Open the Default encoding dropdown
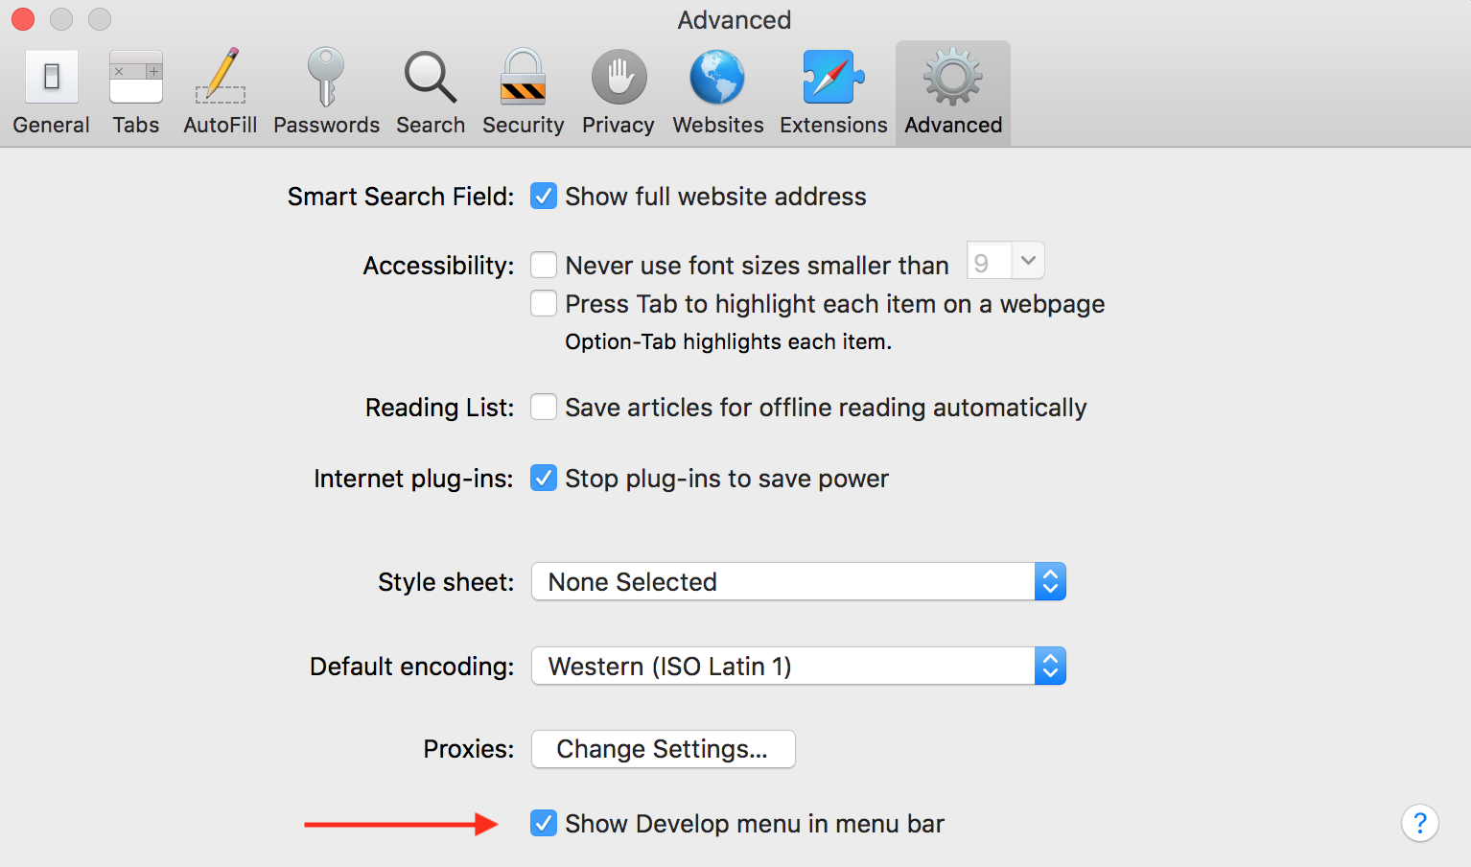Image resolution: width=1471 pixels, height=867 pixels. click(798, 667)
